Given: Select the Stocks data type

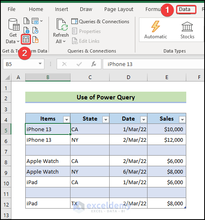Looking at the screenshot, I should coord(187,30).
